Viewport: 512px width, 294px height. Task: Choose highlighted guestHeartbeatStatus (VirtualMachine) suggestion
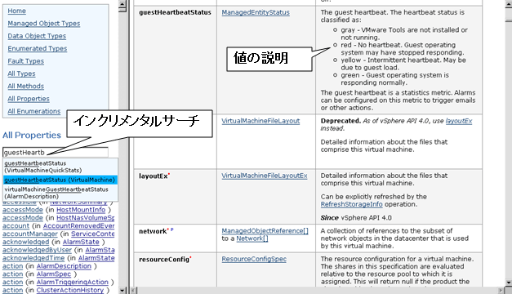coord(60,180)
